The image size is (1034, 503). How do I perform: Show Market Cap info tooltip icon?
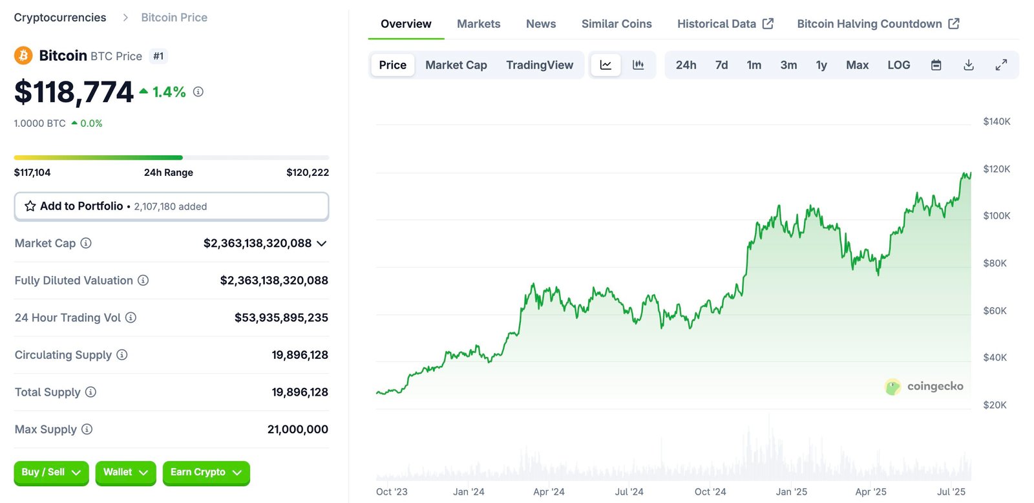(86, 243)
